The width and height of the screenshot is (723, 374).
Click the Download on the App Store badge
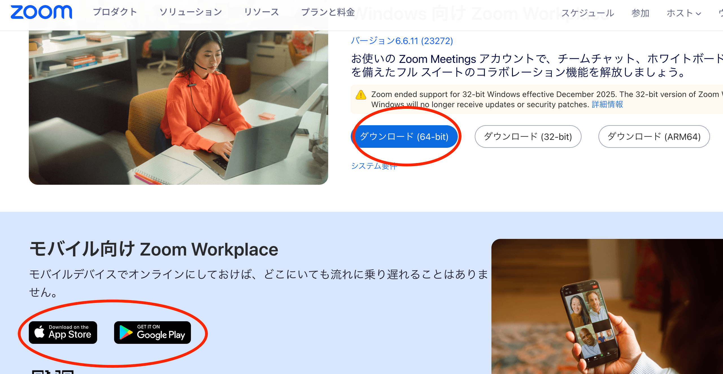[63, 333]
